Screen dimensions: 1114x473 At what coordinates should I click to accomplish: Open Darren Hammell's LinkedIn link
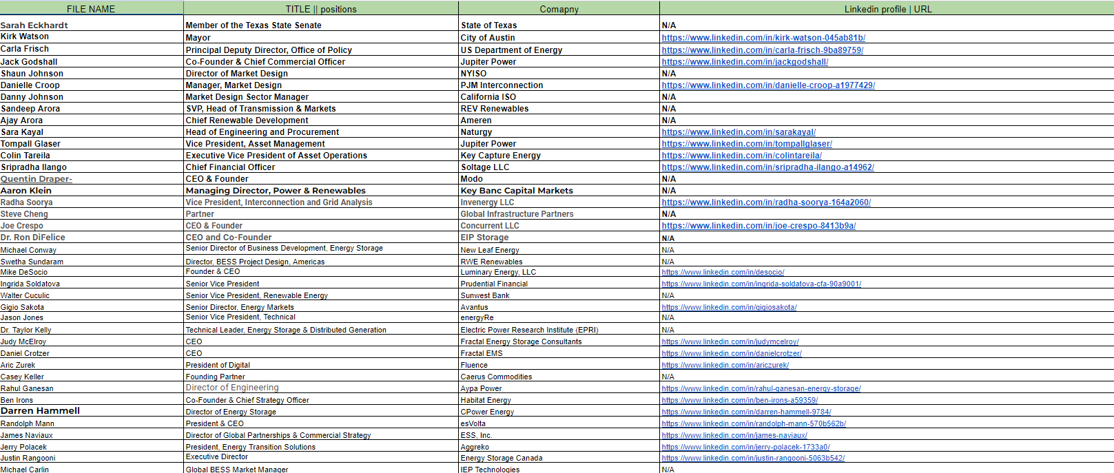(x=746, y=412)
